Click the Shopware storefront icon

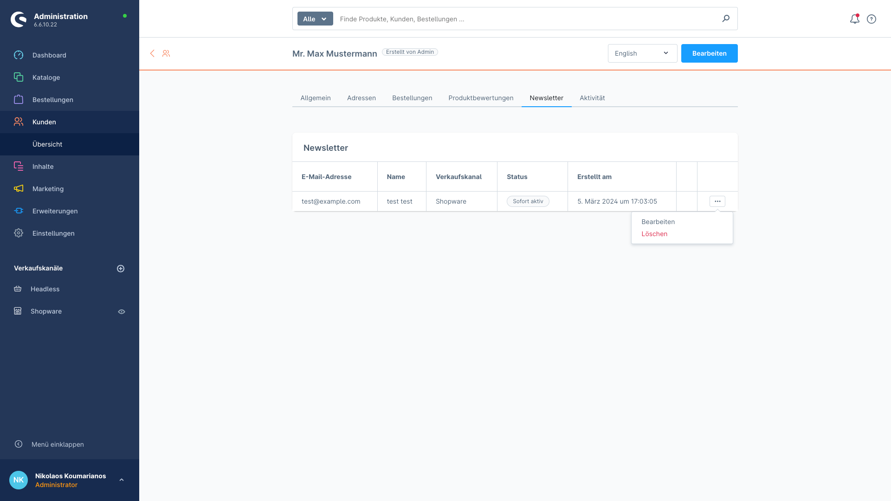pyautogui.click(x=18, y=311)
